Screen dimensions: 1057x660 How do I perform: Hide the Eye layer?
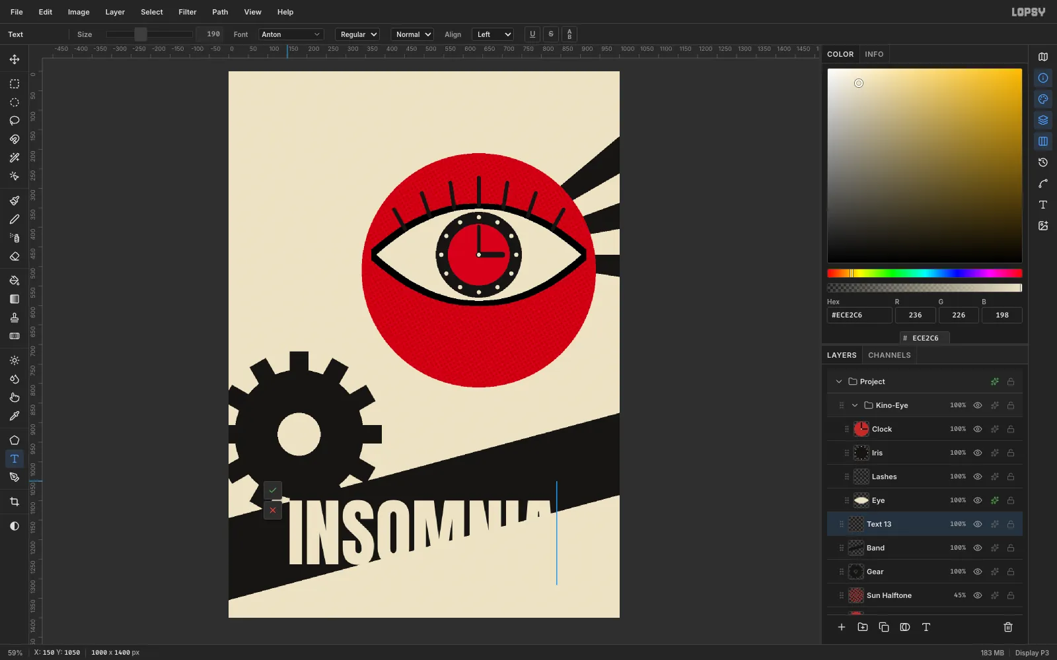[x=978, y=500]
